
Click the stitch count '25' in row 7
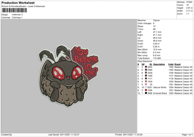tap(151, 84)
